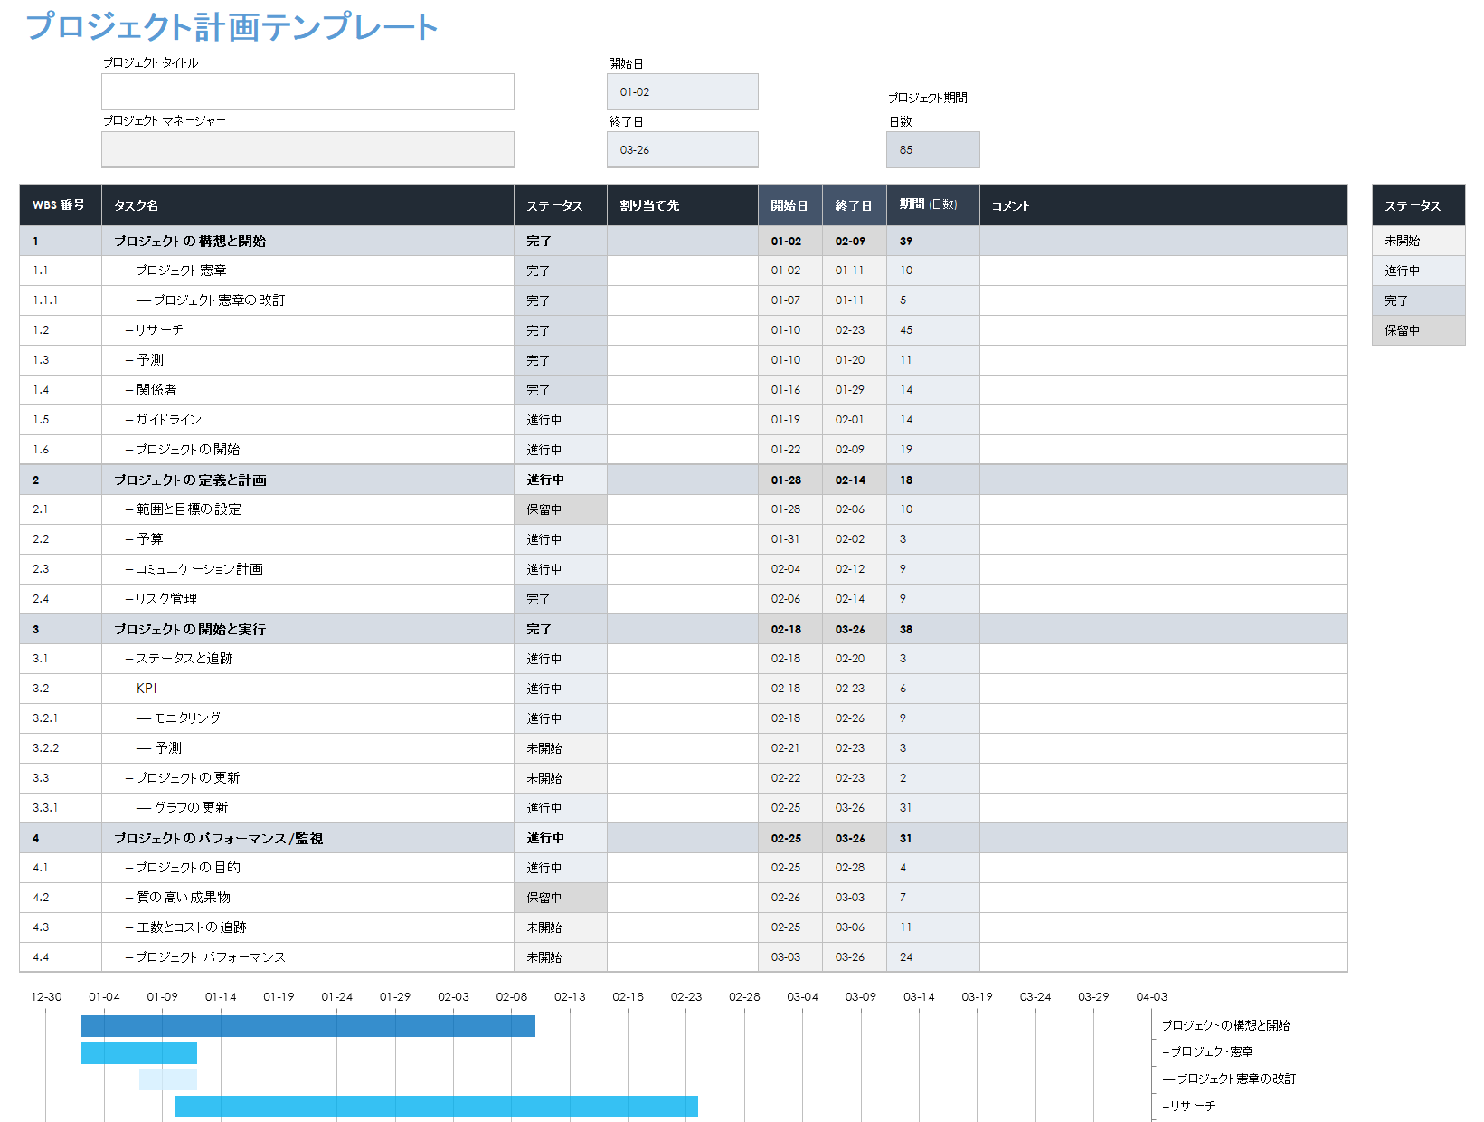Select the プロジェクトの開始と実行 task row

(684, 629)
